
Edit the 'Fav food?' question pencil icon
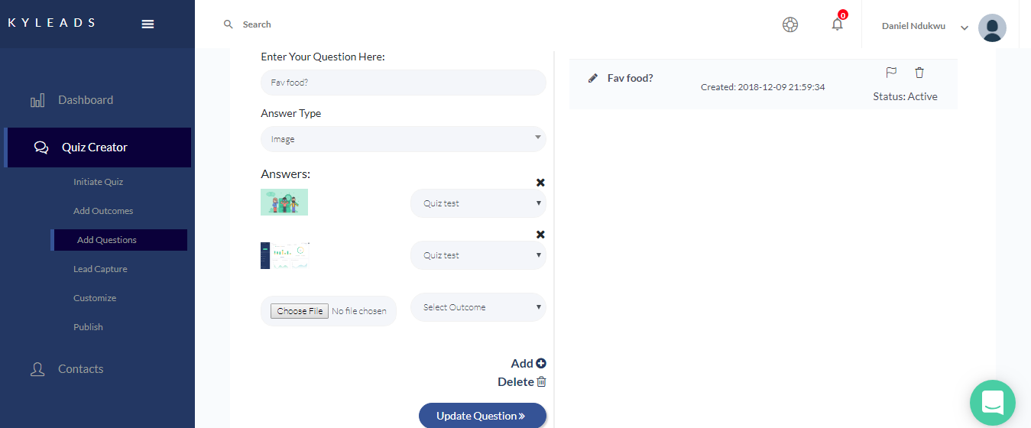593,78
